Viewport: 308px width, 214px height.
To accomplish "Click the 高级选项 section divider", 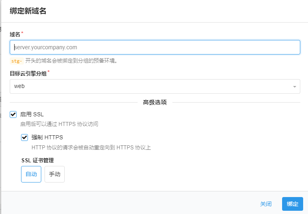I will 155,103.
